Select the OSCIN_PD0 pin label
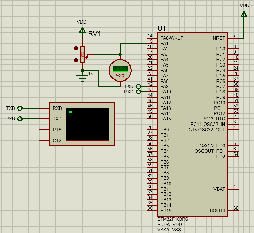The image size is (254, 233). click(212, 146)
